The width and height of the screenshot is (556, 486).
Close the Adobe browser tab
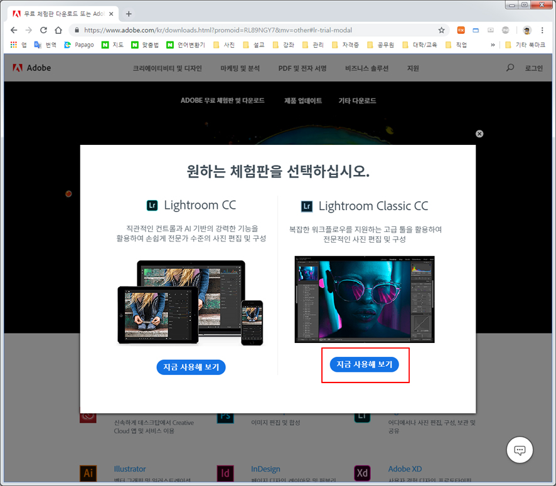tap(111, 14)
